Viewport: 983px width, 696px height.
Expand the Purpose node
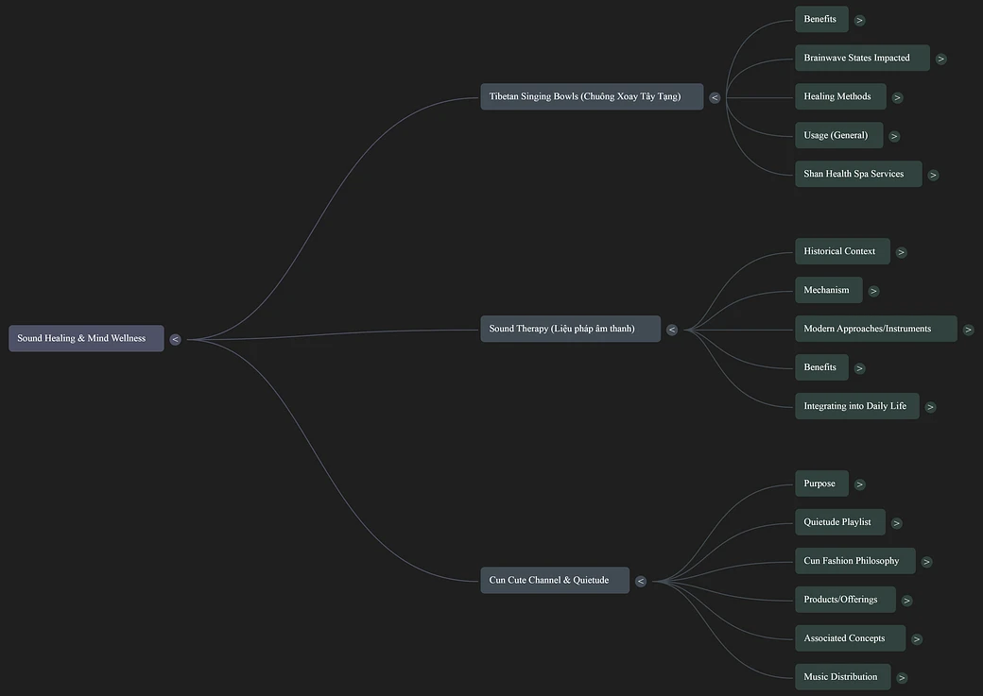pos(860,484)
